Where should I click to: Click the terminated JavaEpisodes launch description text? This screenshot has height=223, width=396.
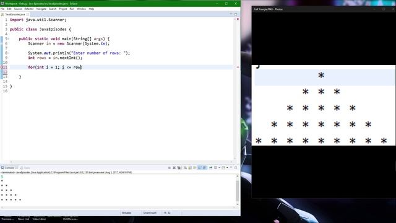pyautogui.click(x=66, y=172)
